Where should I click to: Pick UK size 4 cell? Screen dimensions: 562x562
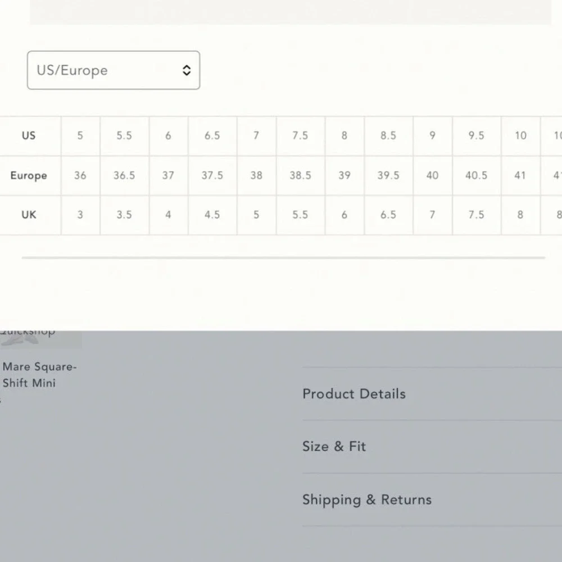pyautogui.click(x=169, y=215)
